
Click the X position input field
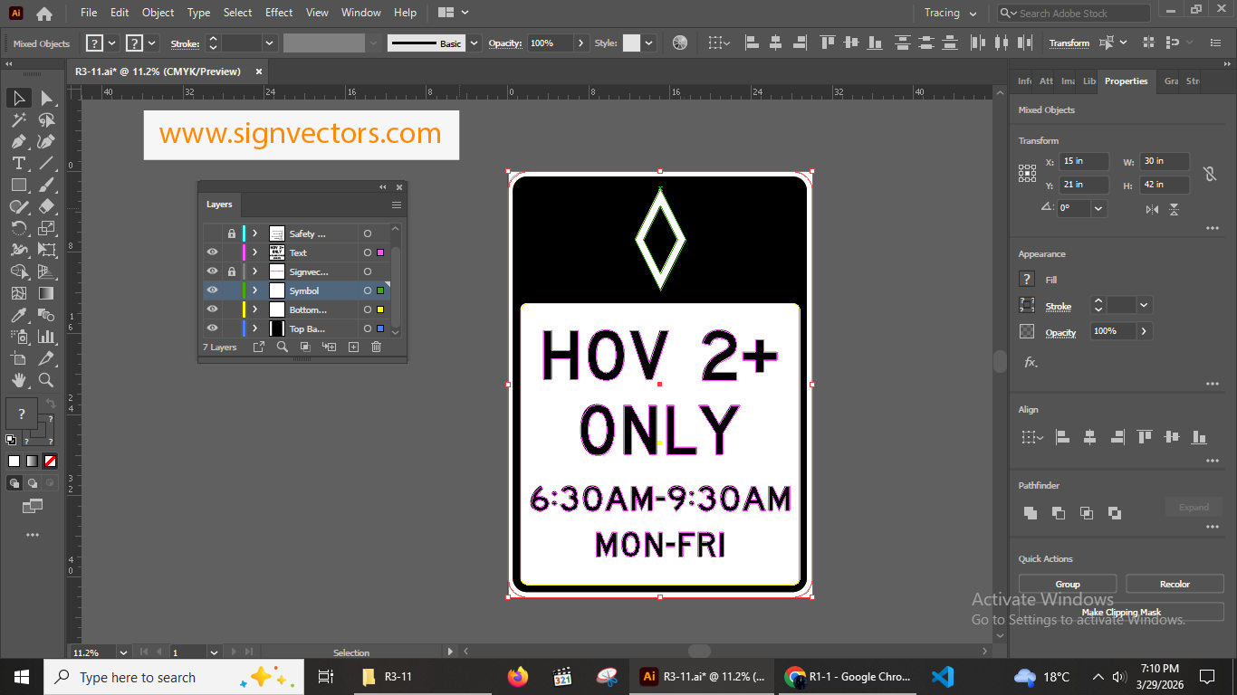[x=1083, y=160]
